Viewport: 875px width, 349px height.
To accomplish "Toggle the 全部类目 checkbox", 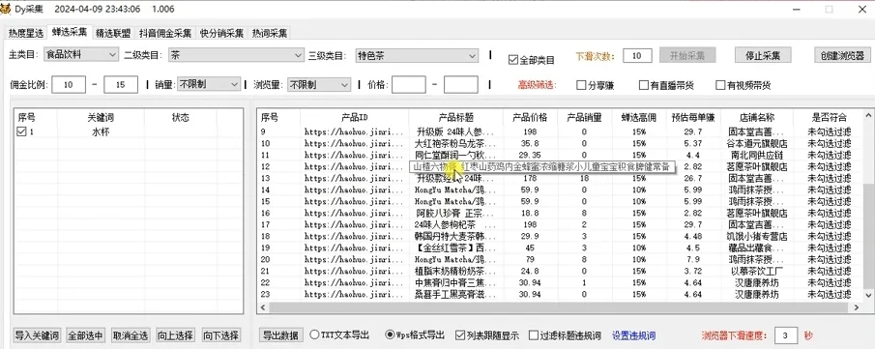I will 513,60.
